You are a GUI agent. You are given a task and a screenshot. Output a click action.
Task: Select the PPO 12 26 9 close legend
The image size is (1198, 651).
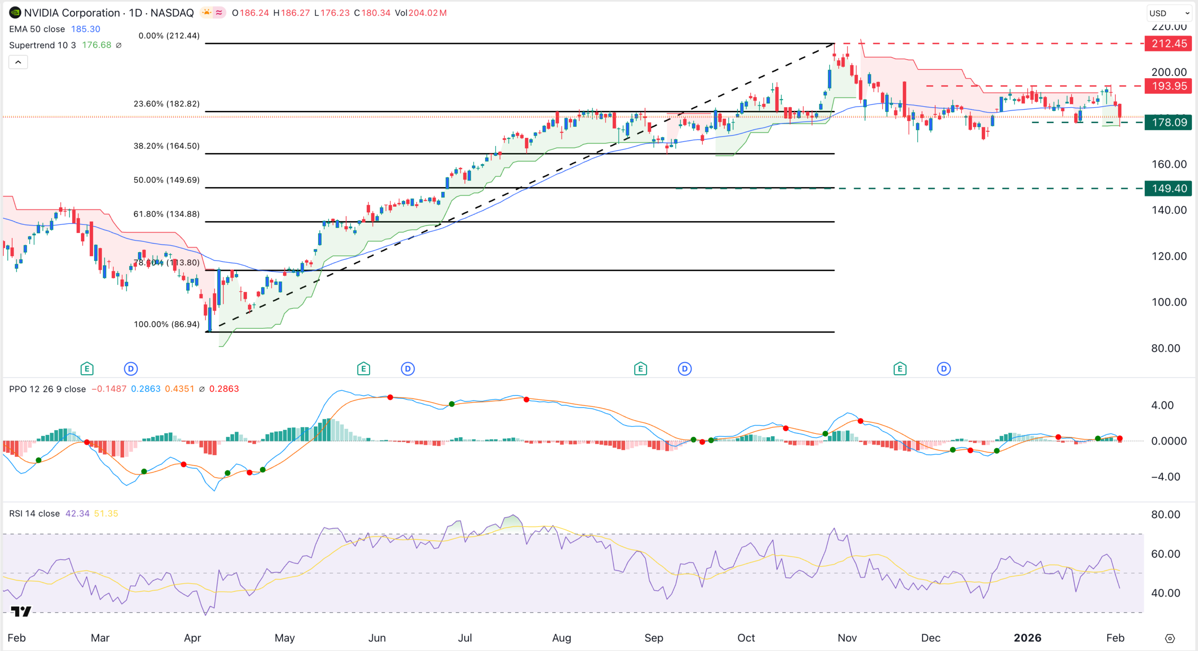(47, 389)
